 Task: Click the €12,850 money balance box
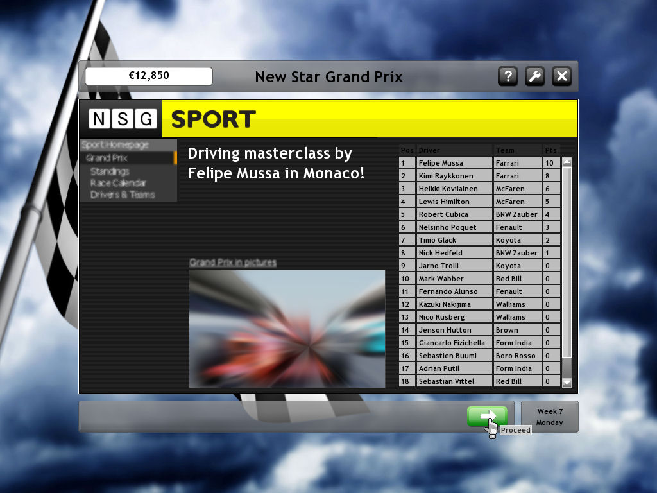tap(149, 76)
